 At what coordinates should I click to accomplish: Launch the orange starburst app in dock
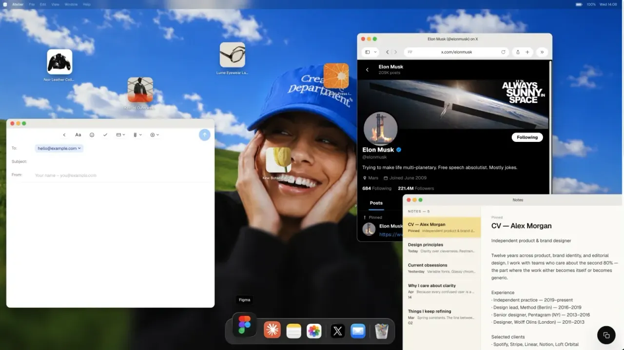(272, 331)
